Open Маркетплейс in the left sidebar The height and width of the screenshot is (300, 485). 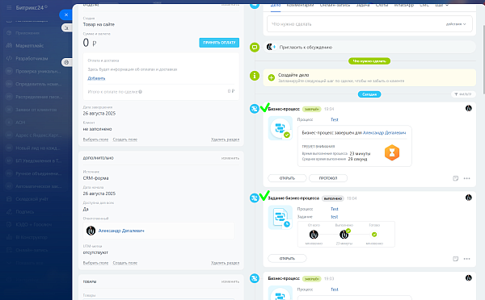coord(30,46)
